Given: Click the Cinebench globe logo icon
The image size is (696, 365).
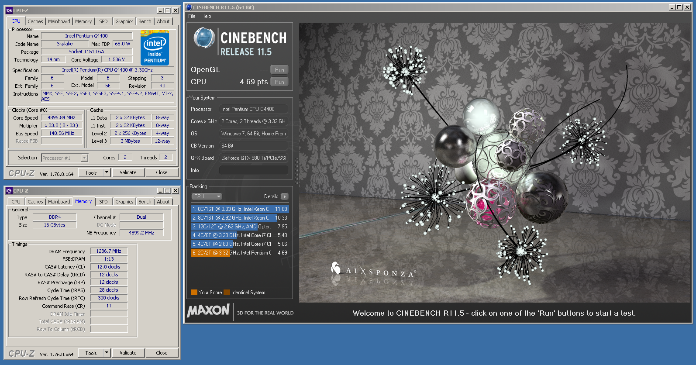Looking at the screenshot, I should (204, 38).
